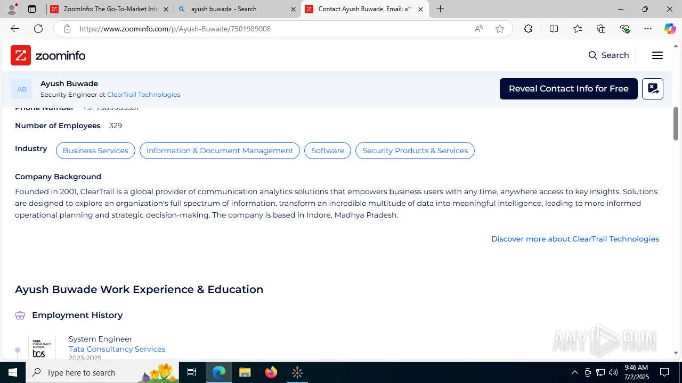Image resolution: width=682 pixels, height=383 pixels.
Task: Open tab actions menu
Action: [32, 9]
